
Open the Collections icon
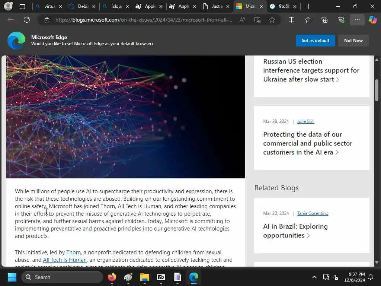click(x=324, y=20)
